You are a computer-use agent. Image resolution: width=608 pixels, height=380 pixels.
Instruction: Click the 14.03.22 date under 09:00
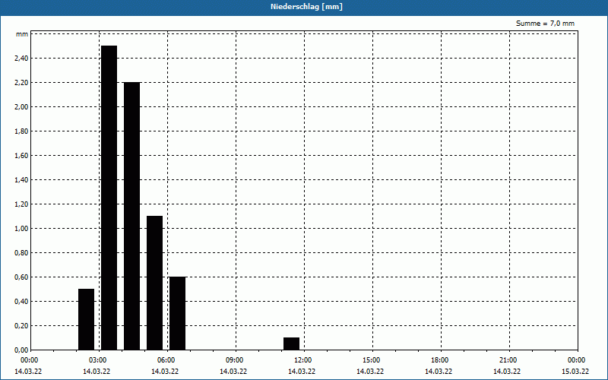[x=233, y=372]
